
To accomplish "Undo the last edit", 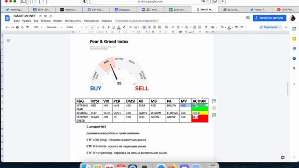I will 7,27.
